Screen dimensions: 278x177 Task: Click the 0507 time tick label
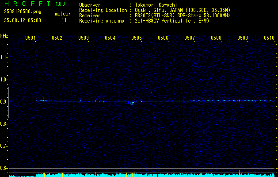point(190,38)
